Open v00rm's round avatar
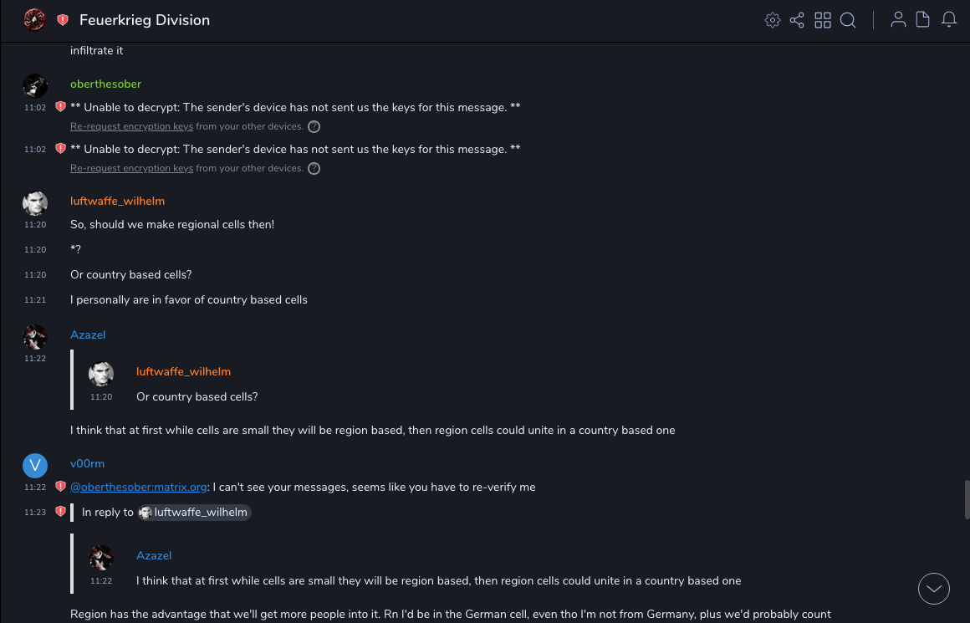This screenshot has height=623, width=970. pos(34,465)
